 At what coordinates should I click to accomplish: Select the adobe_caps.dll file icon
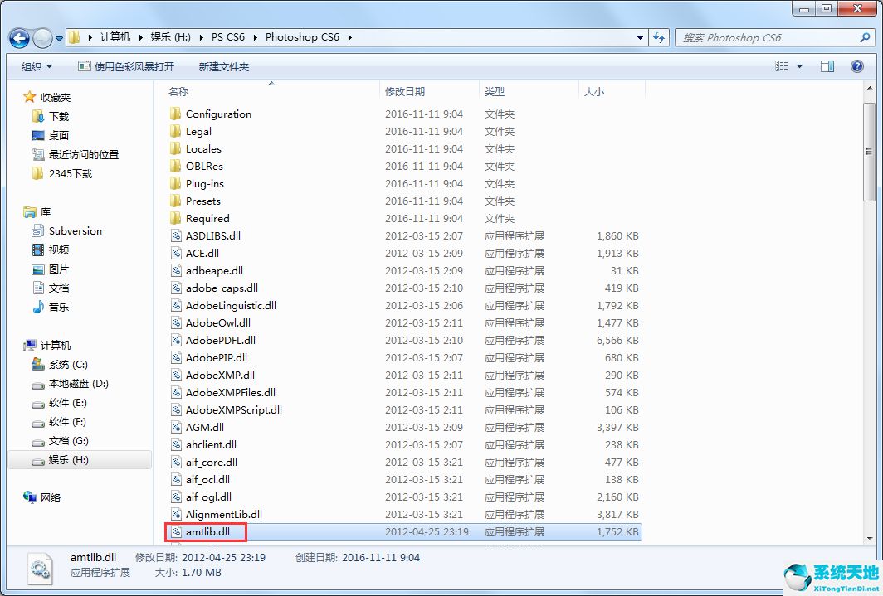pos(176,288)
